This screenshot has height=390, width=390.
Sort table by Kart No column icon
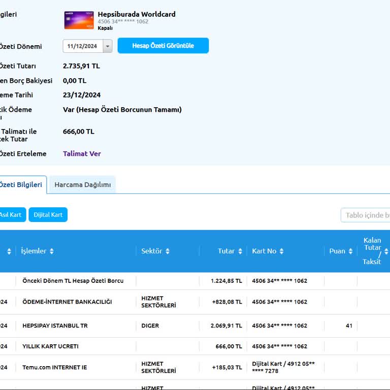[281, 251]
